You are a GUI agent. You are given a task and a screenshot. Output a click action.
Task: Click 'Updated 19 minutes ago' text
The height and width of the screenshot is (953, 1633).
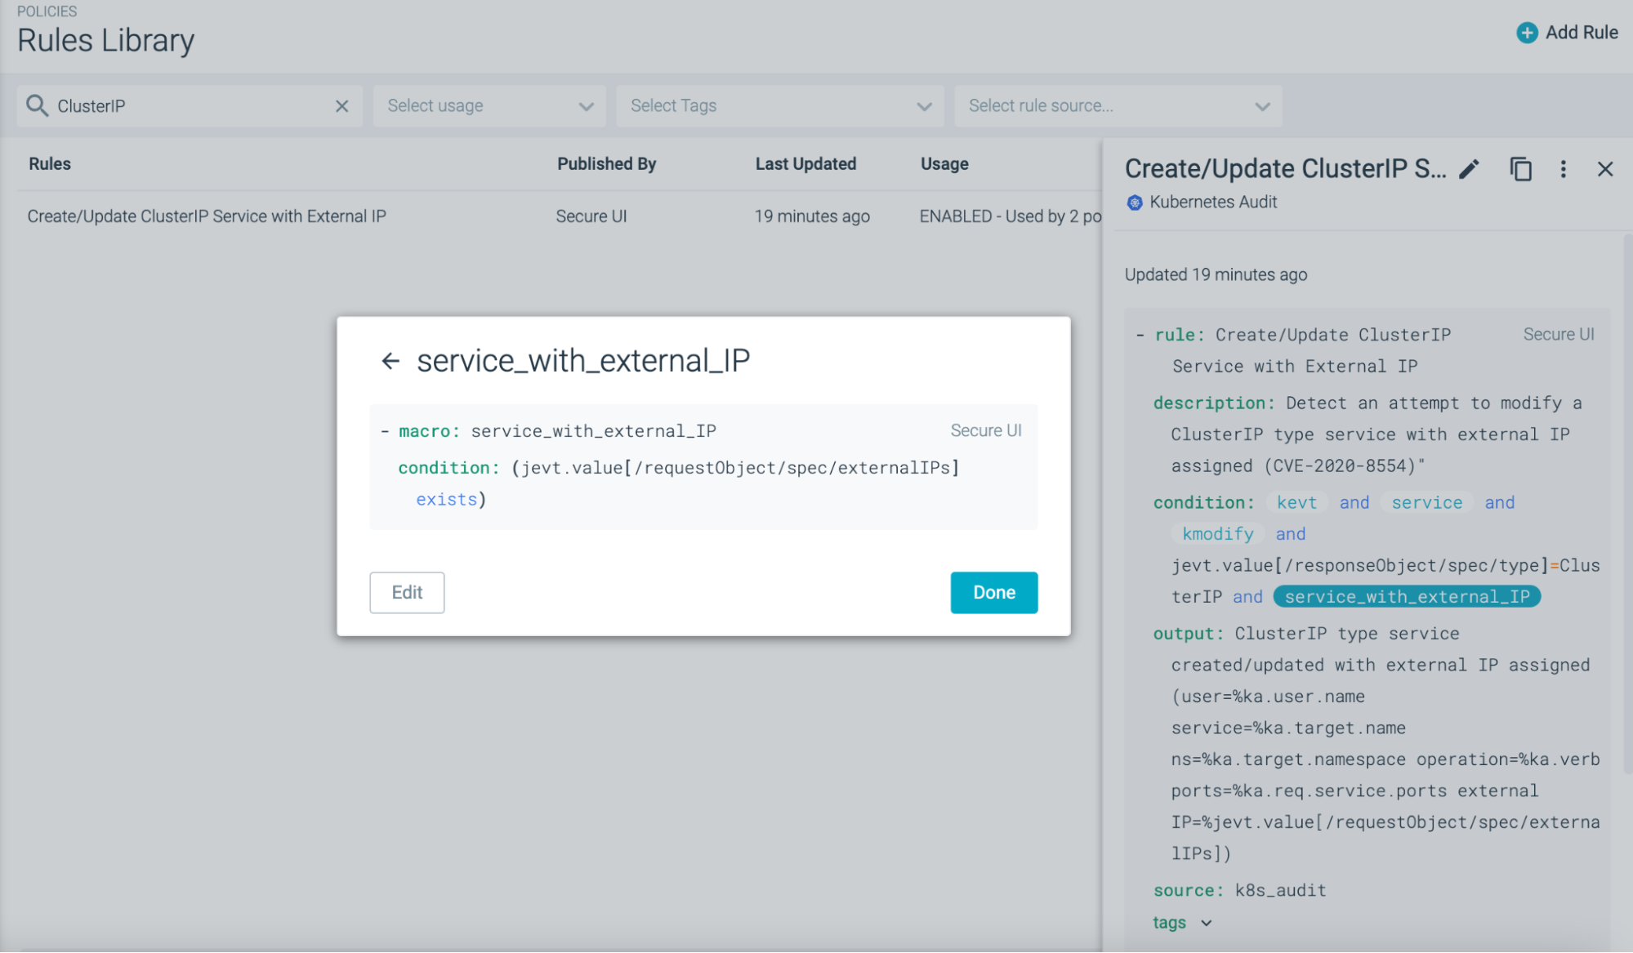(x=1216, y=275)
